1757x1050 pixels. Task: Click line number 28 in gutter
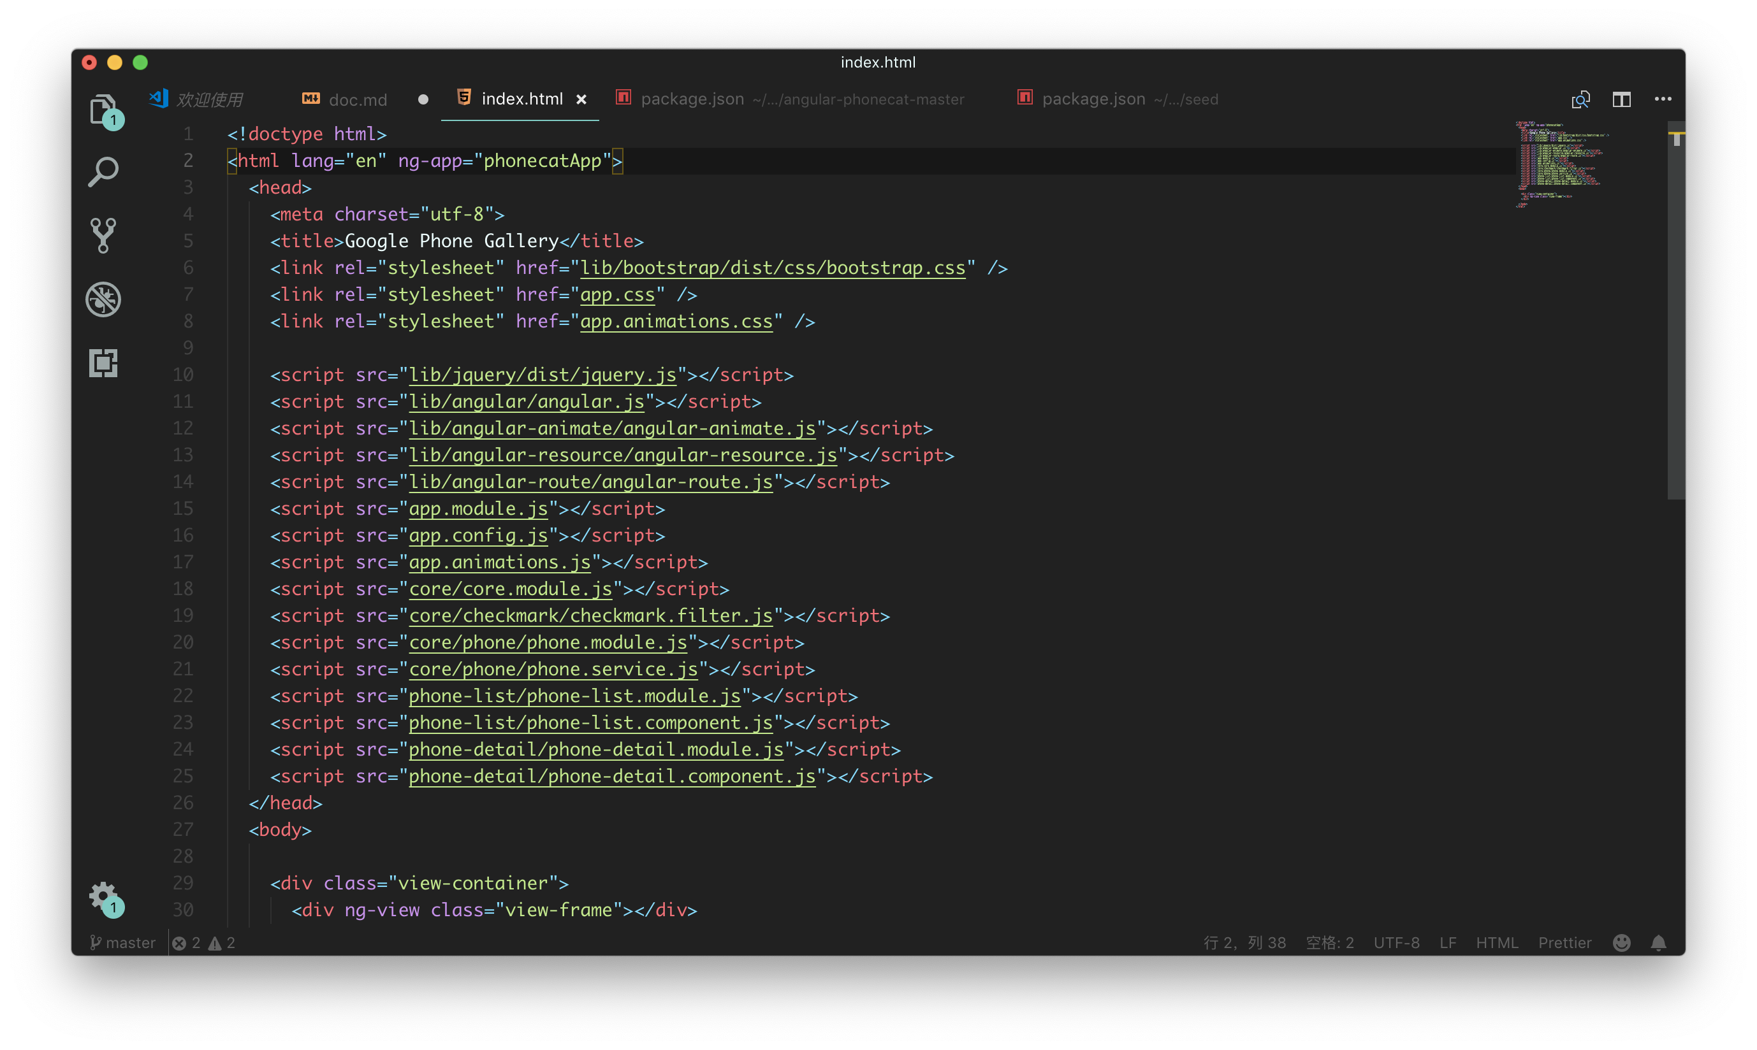(x=182, y=857)
